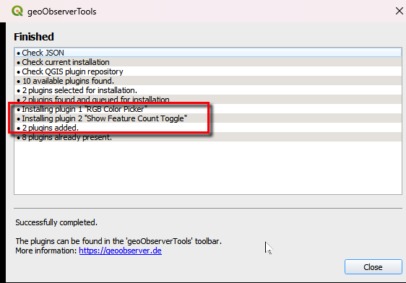Select the '2 plugins added.' entry
This screenshot has height=283, width=406.
[208, 128]
